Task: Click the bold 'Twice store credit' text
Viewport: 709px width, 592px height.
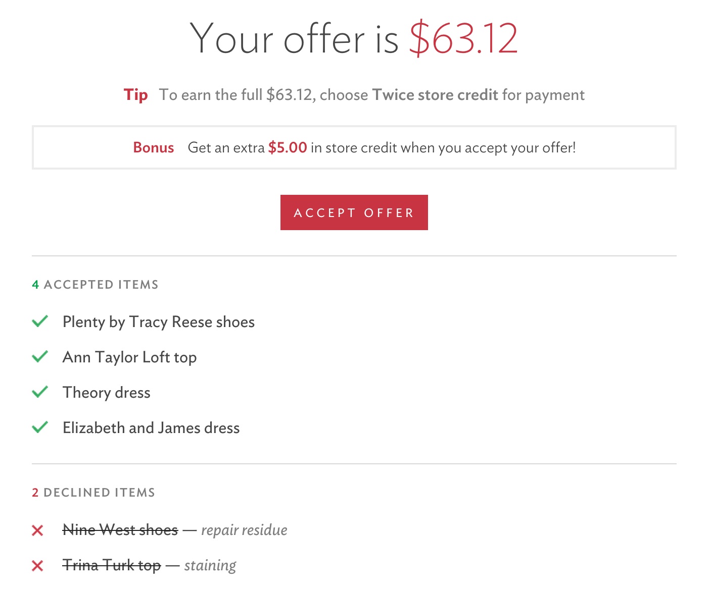Action: (435, 95)
